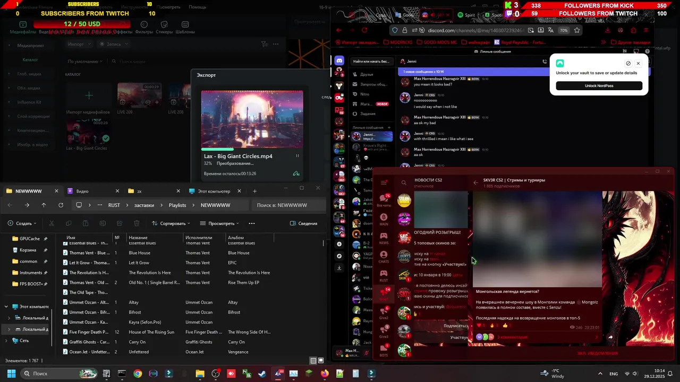Image resolution: width=680 pixels, height=382 pixels.
Task: Go back with Telegram arrow beside SKV3R CS2
Action: (476, 183)
